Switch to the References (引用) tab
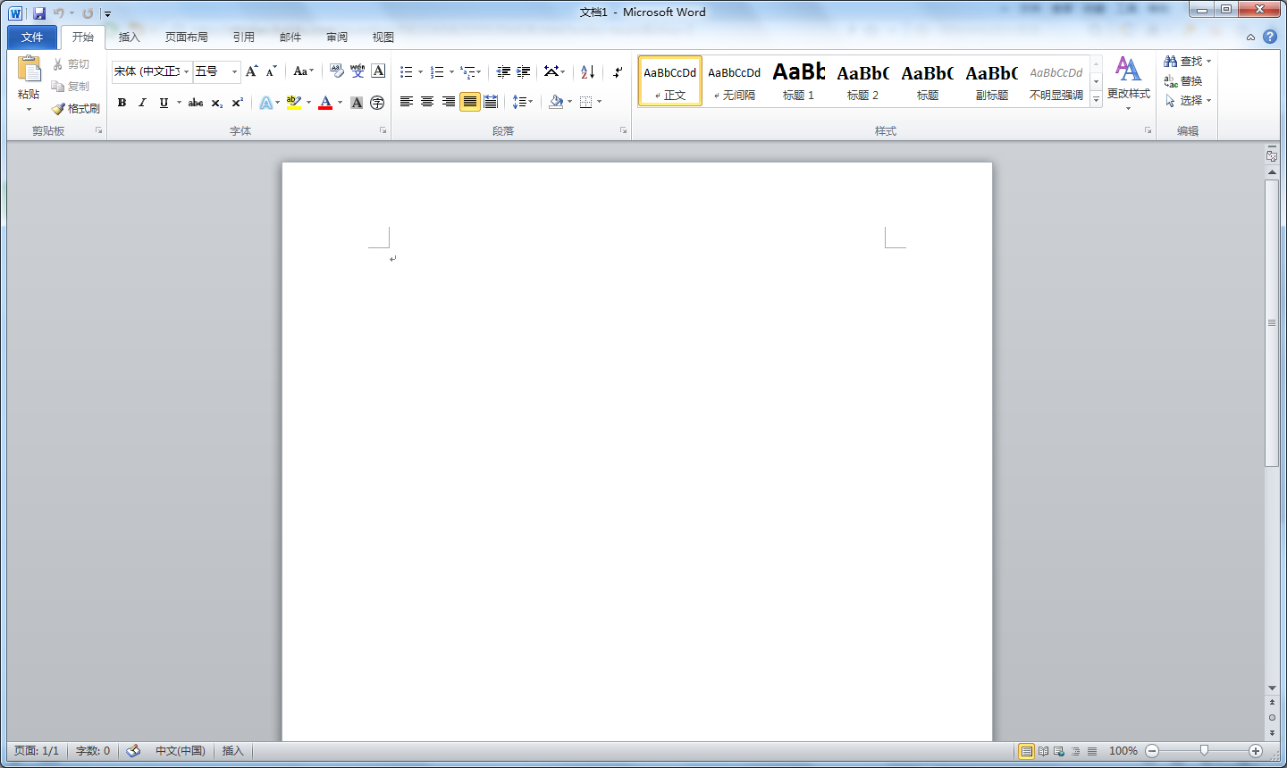 pos(243,37)
